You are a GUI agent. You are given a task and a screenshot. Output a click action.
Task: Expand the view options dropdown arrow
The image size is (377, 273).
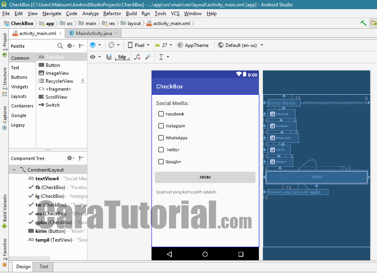click(99, 57)
